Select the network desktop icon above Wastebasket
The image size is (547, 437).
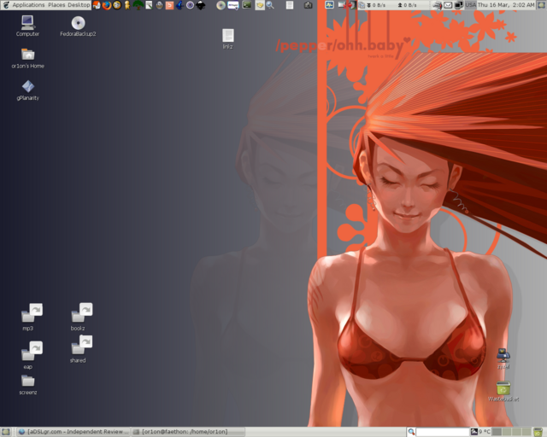pyautogui.click(x=503, y=358)
